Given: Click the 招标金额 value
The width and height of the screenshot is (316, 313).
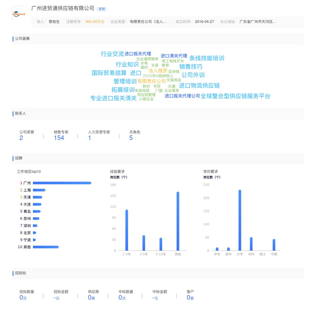Looking at the screenshot, I should click(57, 298).
